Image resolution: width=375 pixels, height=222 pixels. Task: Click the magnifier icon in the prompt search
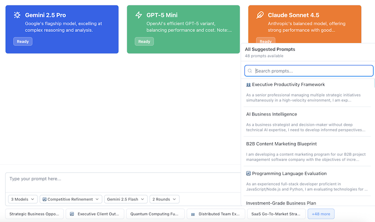tap(250, 71)
